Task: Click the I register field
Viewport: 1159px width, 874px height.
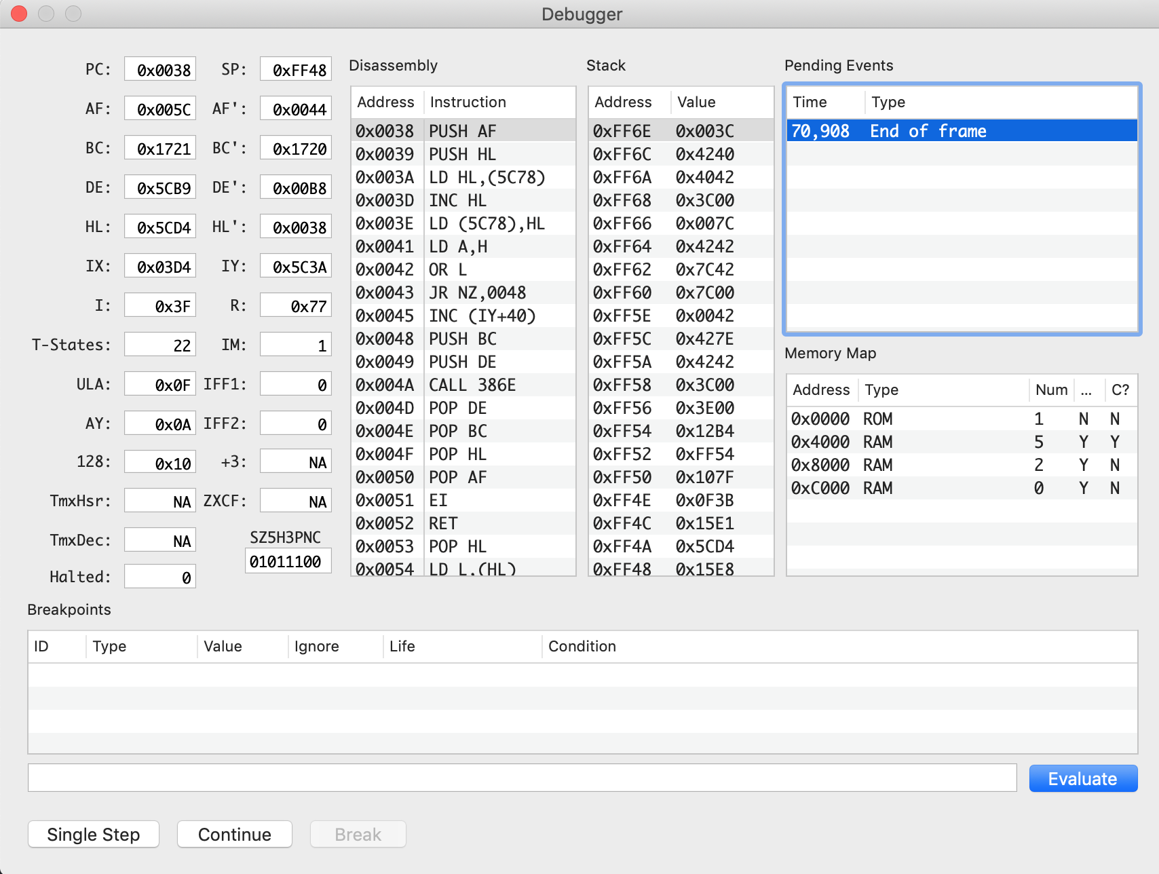Action: [x=160, y=305]
